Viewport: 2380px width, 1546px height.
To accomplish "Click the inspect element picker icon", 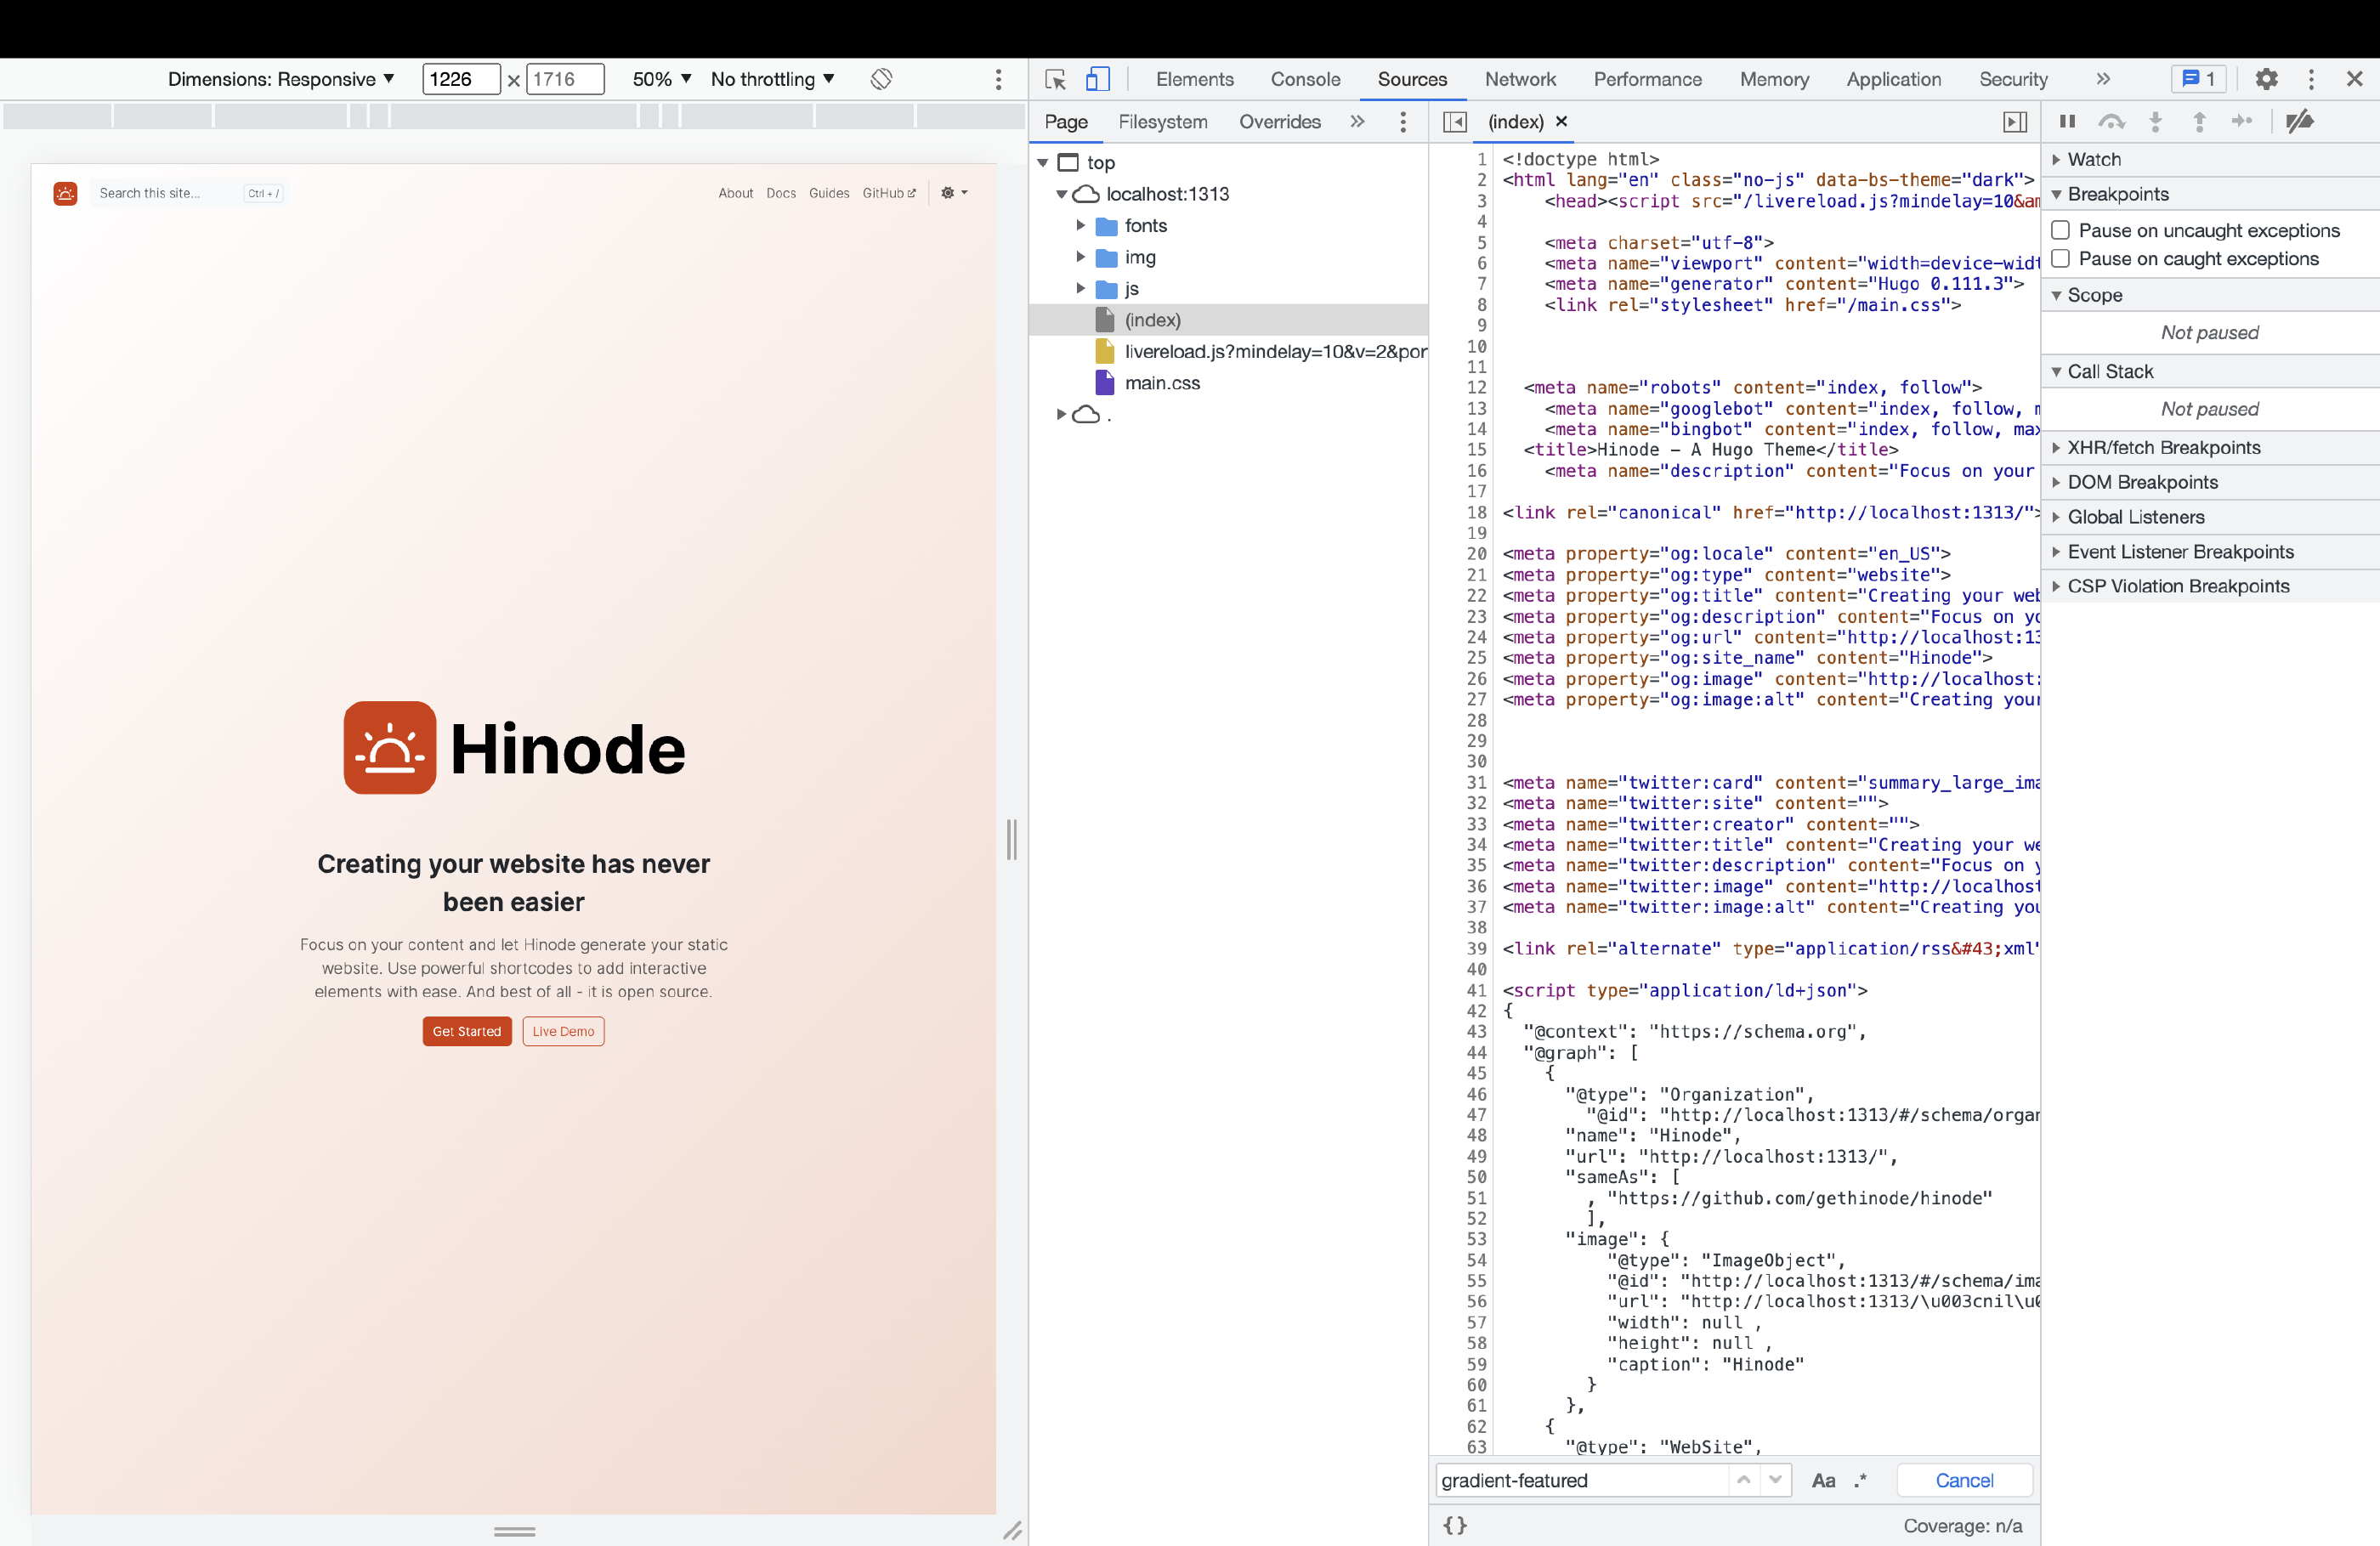I will [1055, 78].
